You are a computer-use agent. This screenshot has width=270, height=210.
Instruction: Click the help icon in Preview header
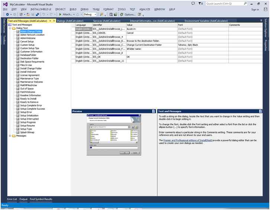click(154, 111)
